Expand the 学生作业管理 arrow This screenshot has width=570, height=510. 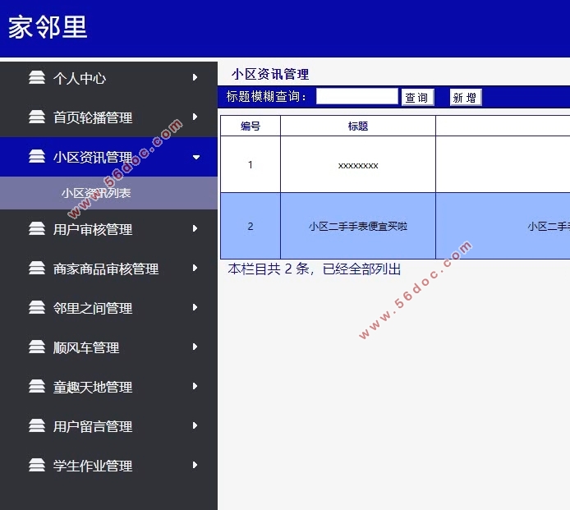coord(195,466)
